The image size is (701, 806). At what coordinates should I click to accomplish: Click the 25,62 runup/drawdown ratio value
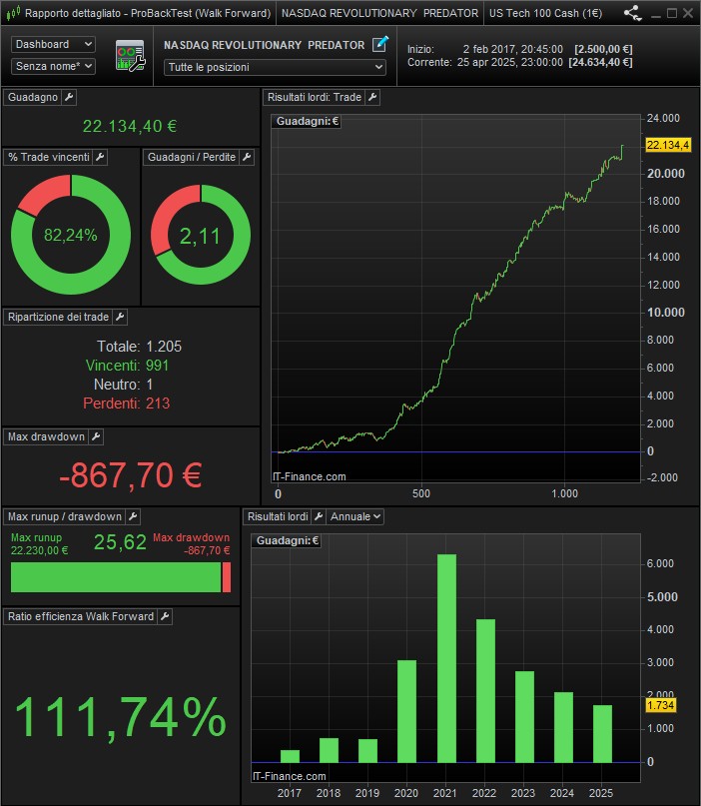pyautogui.click(x=120, y=541)
